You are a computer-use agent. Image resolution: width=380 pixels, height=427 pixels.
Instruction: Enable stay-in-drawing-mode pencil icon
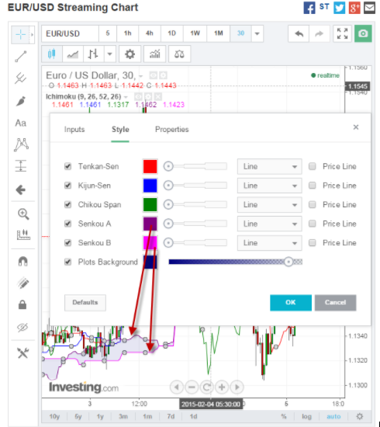click(22, 283)
